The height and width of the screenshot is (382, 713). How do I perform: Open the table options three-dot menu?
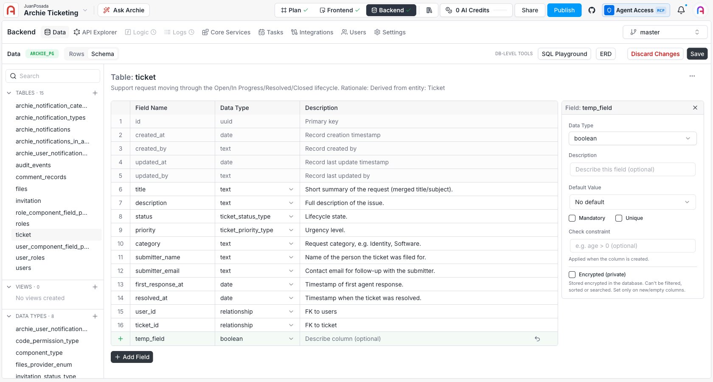click(692, 76)
